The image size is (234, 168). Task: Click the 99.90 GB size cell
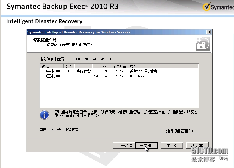101,76
